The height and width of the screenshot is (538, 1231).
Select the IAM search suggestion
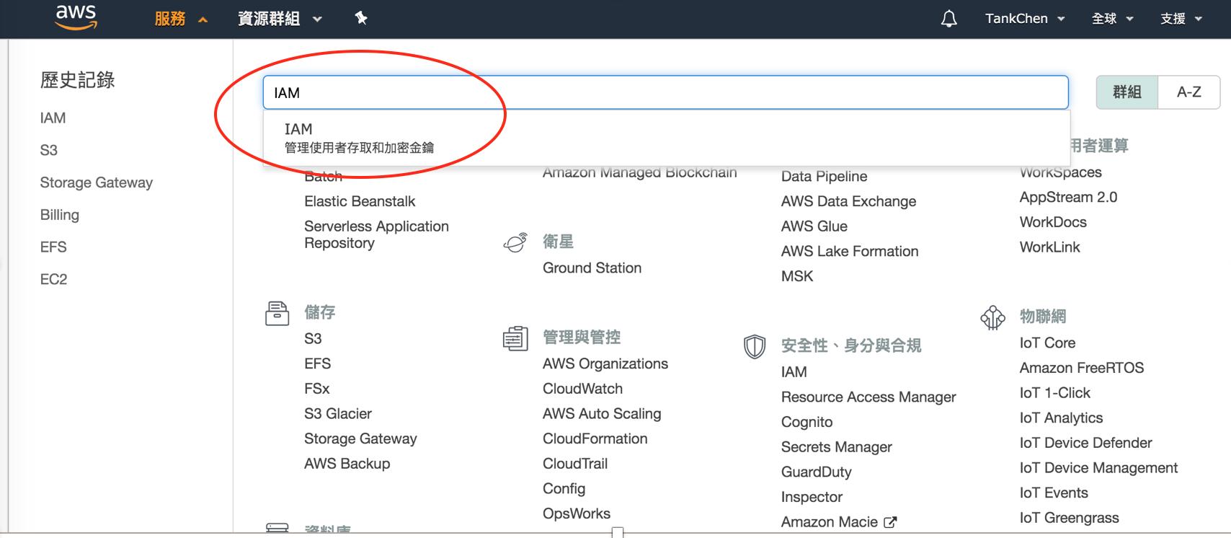point(666,138)
